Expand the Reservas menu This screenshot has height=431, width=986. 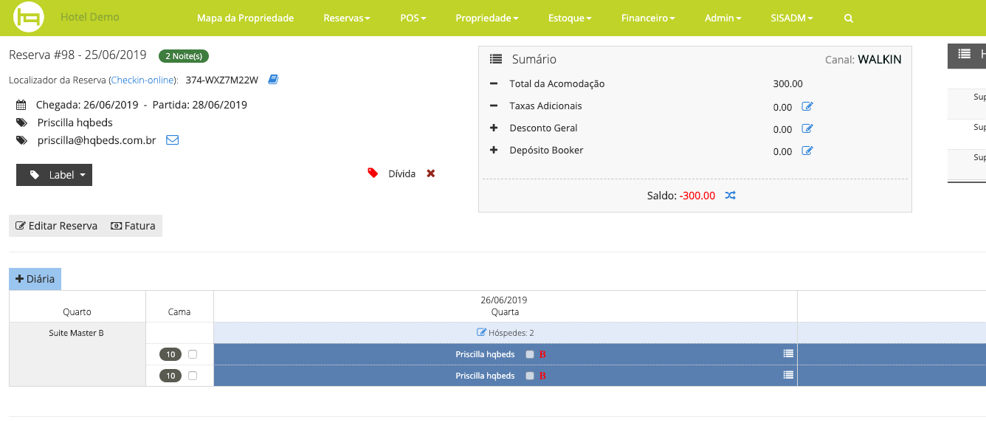[346, 18]
